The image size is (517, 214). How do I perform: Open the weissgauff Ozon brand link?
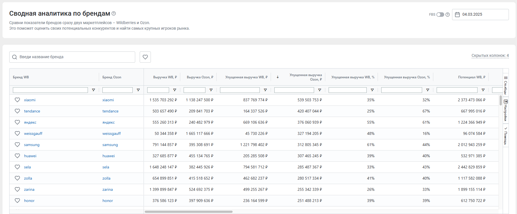point(112,133)
